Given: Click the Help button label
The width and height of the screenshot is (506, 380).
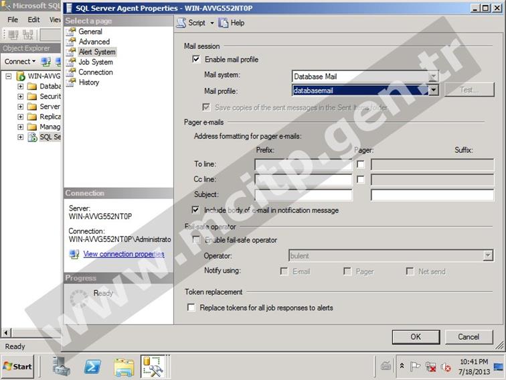Looking at the screenshot, I should (237, 23).
